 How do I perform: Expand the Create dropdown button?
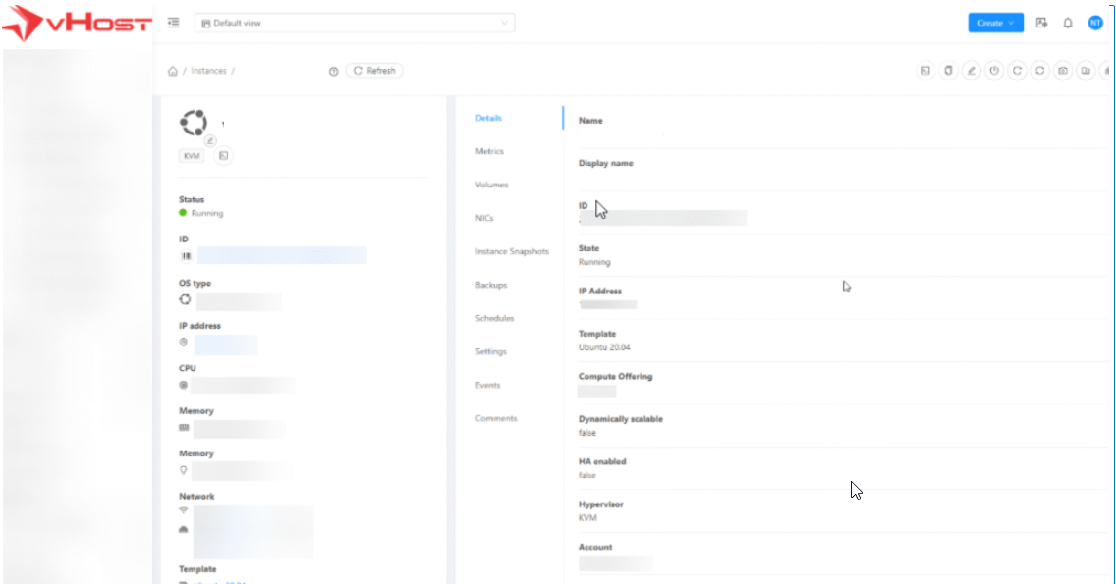pos(995,23)
